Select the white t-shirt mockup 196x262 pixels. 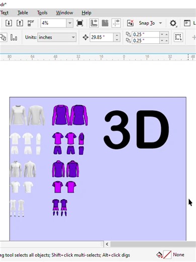16,187
